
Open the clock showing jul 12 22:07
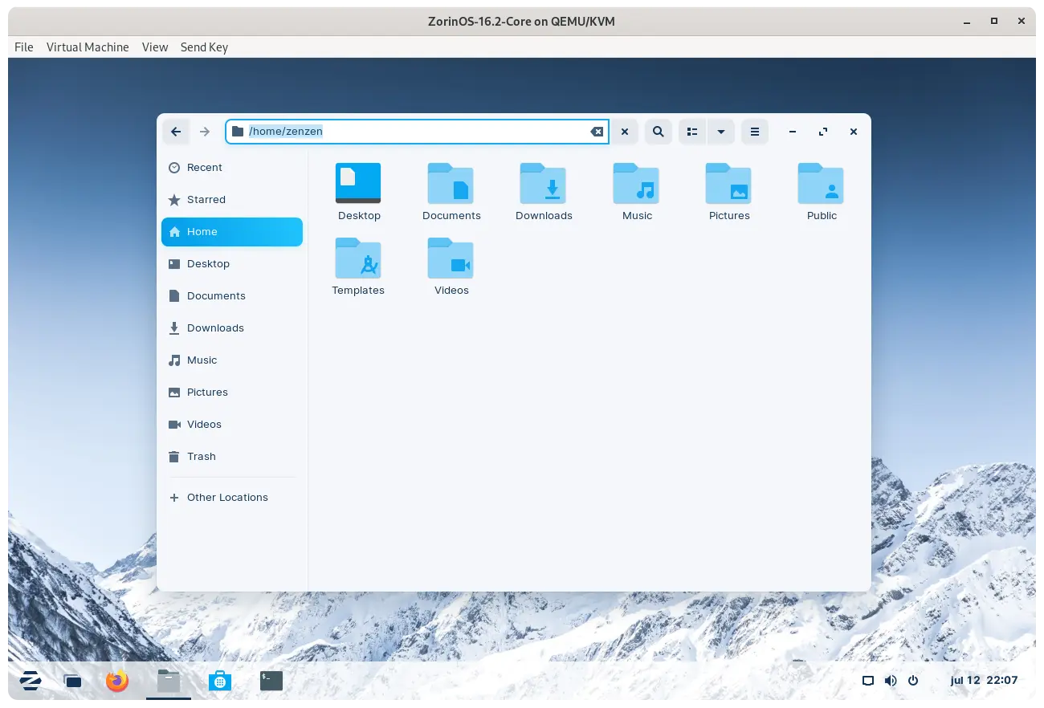click(984, 681)
